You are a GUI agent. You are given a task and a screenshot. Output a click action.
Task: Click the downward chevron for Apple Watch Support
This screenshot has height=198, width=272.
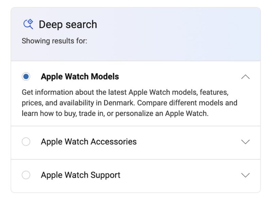245,176
